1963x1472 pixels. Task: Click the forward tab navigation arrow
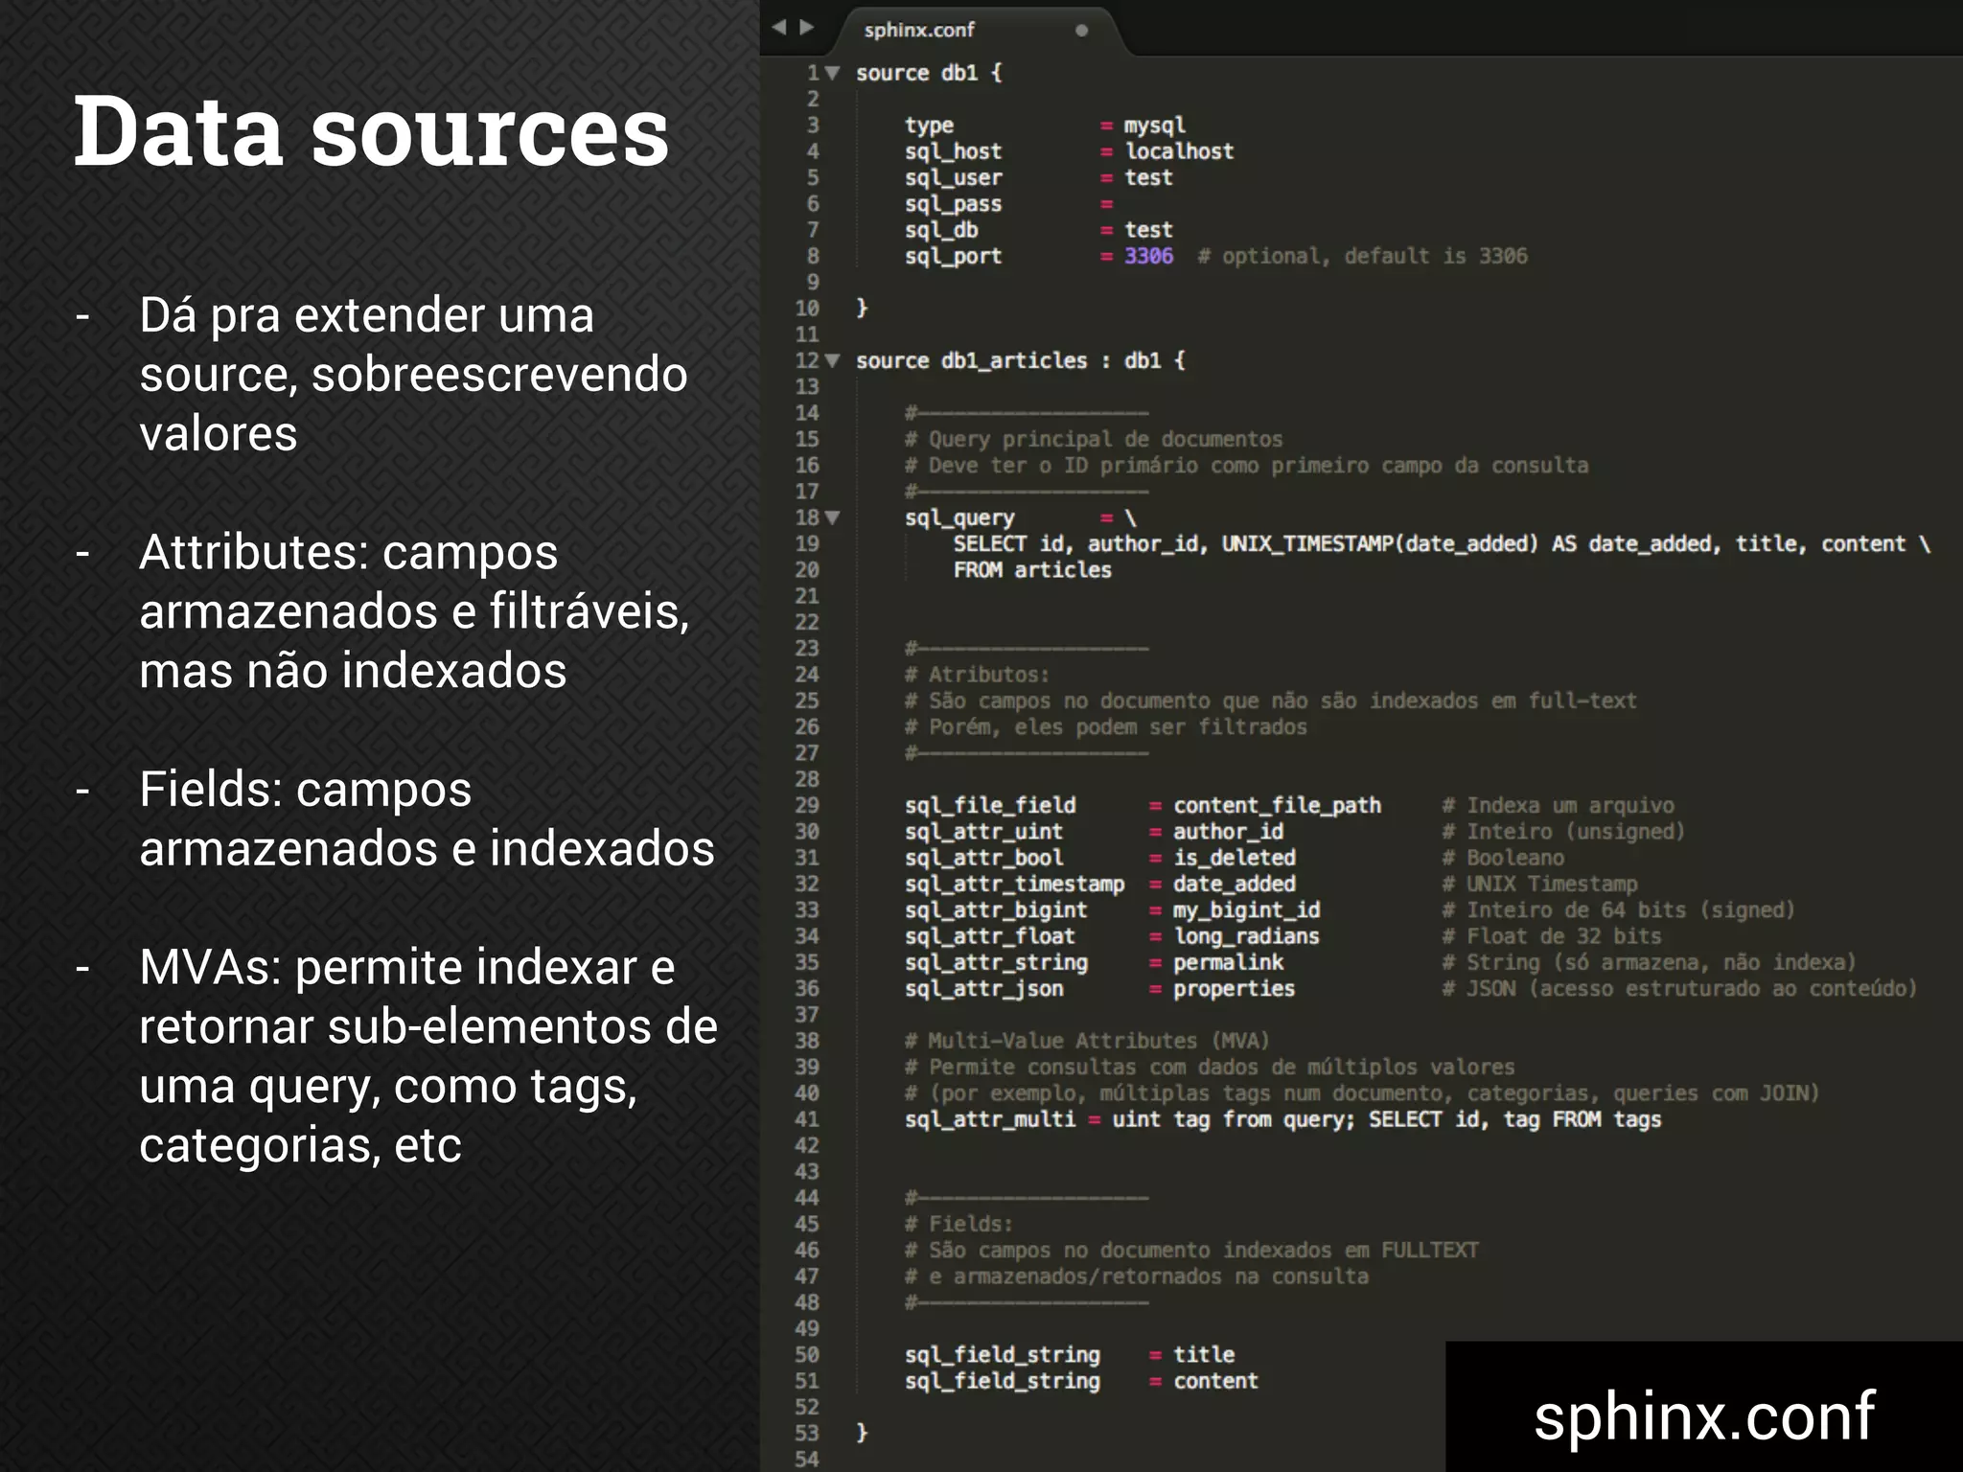(x=807, y=27)
